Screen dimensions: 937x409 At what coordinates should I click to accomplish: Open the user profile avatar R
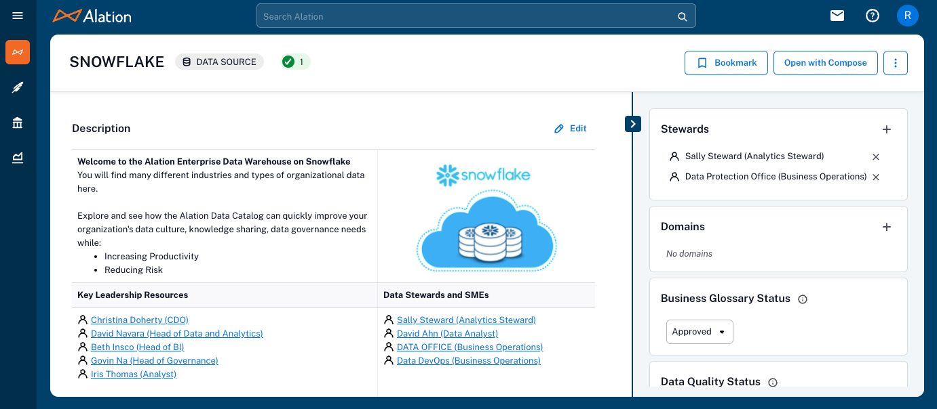(908, 16)
